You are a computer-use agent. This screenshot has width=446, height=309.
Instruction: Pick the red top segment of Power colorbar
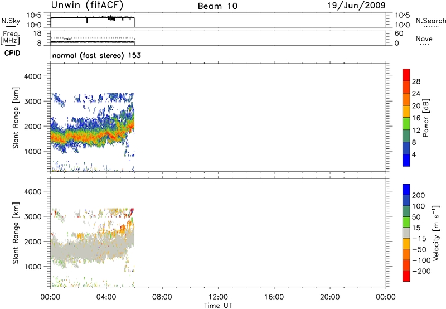click(x=406, y=75)
